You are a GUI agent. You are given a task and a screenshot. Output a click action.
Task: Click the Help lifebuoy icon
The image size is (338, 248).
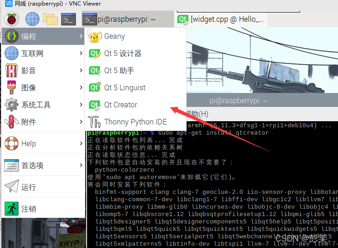(11, 143)
